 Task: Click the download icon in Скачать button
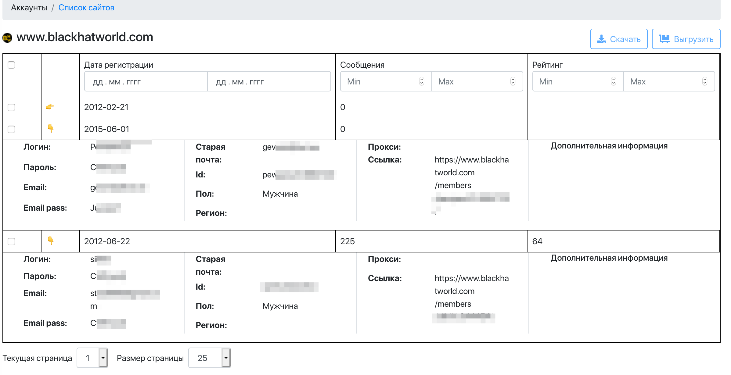[601, 39]
